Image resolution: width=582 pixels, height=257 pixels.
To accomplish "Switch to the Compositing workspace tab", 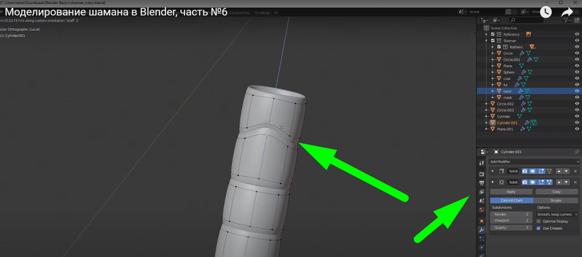I will 239,13.
